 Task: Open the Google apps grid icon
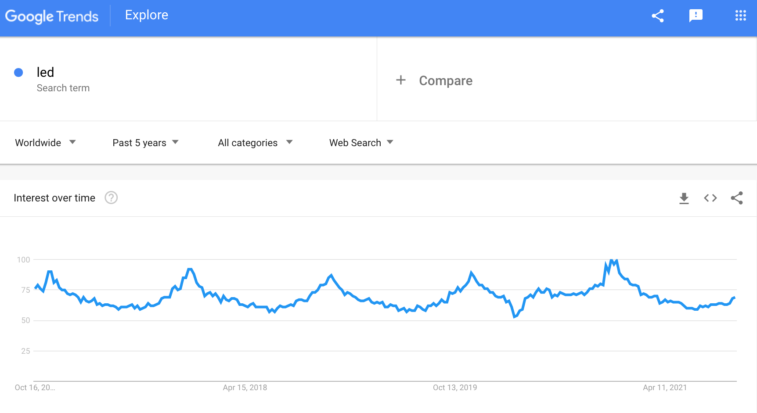741,16
